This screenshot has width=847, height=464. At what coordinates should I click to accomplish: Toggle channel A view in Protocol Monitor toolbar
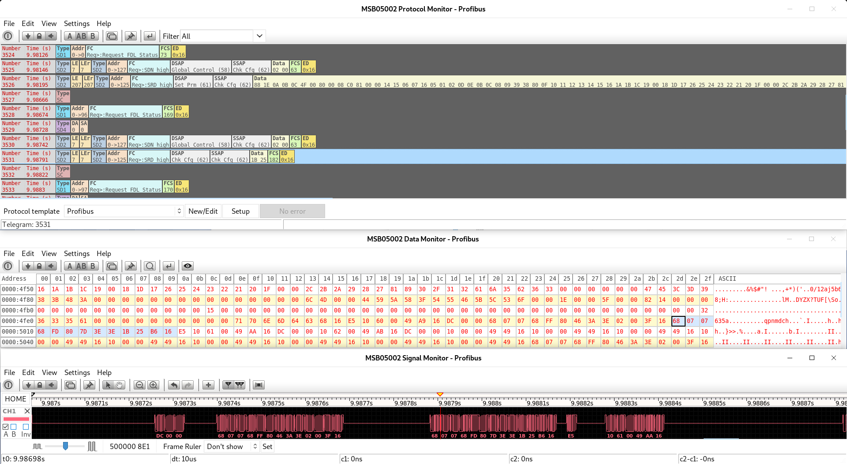pos(70,36)
